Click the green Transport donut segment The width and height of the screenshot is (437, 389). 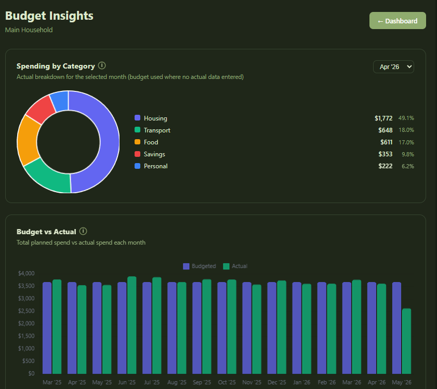[x=50, y=178]
